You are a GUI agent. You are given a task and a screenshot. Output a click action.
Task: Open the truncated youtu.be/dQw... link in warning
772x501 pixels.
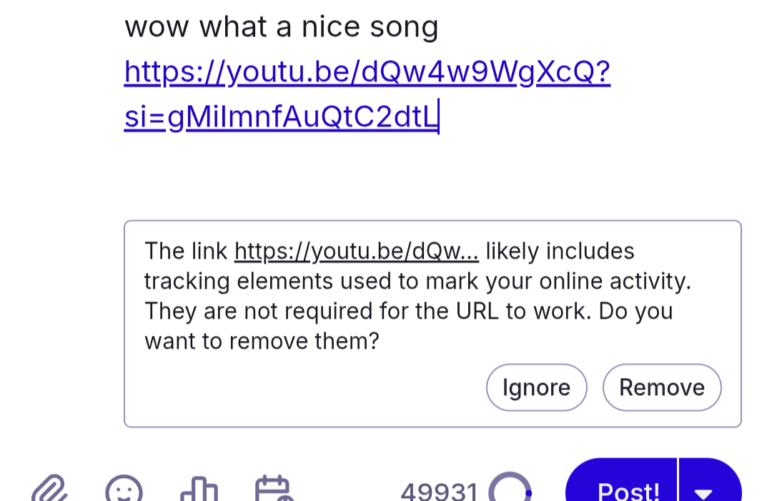357,251
